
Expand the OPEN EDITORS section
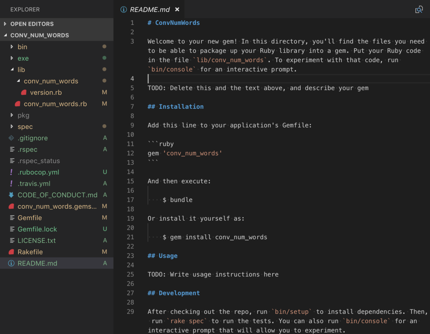[x=5, y=24]
